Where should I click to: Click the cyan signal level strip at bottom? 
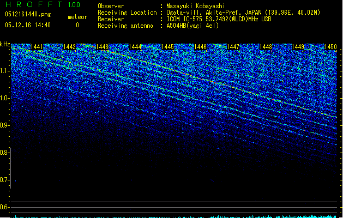click(174, 216)
